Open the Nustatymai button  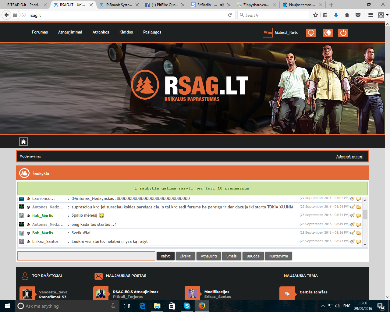[278, 256]
